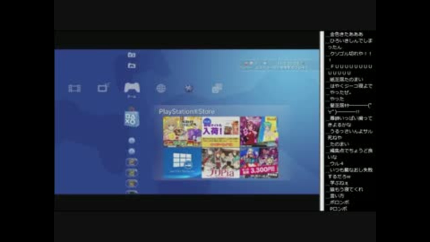The image size is (430, 242).
Task: Select the TV category icon
Action: click(x=103, y=87)
